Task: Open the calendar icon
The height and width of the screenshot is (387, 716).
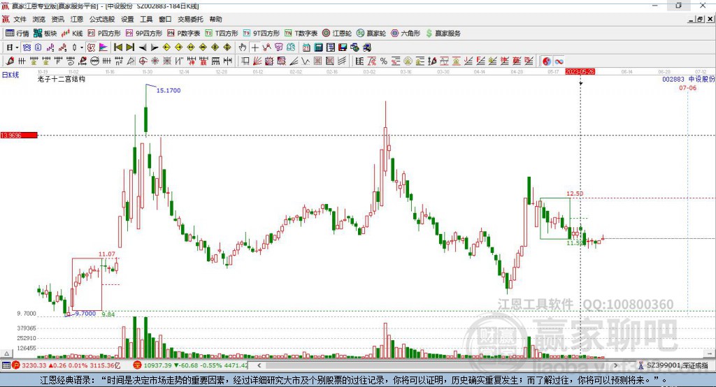Action: pos(306,48)
